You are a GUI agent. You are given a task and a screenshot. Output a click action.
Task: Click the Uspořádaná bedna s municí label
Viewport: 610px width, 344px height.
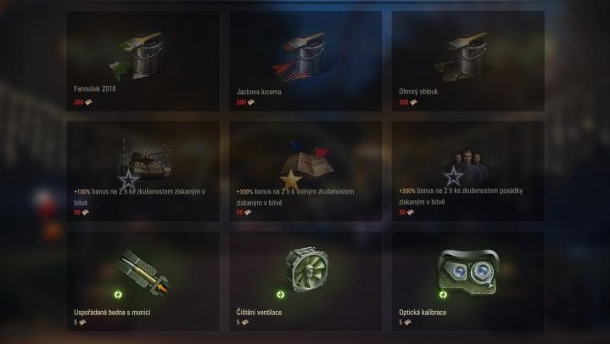click(x=112, y=312)
